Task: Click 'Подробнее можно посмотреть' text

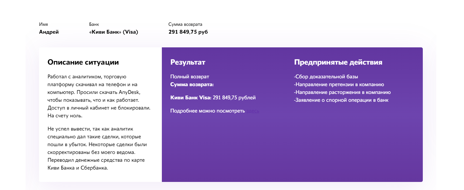Action: [208, 111]
